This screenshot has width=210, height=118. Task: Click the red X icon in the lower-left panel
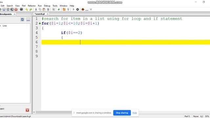point(28,110)
